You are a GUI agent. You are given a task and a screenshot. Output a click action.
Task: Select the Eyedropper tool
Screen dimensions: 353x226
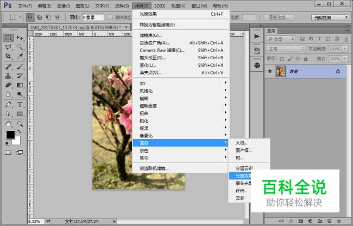pyautogui.click(x=20, y=56)
